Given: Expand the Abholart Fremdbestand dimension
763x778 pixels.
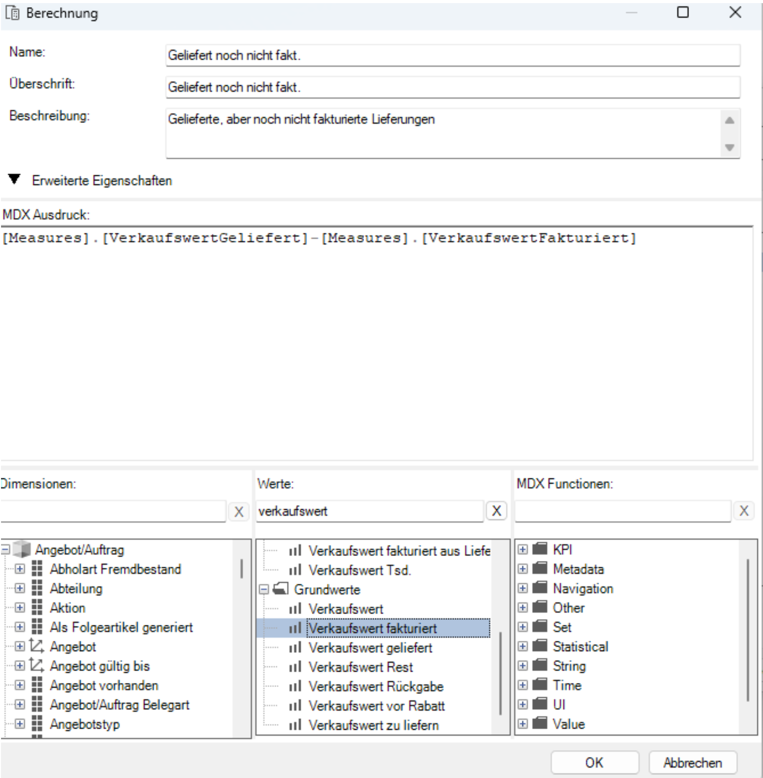Looking at the screenshot, I should click(20, 569).
